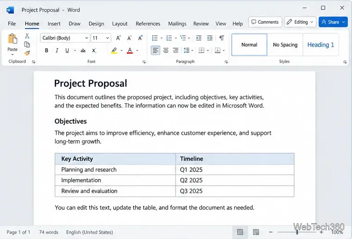Switch to Print Layout view in status bar
Screen dimensions: 352x239
point(240,232)
